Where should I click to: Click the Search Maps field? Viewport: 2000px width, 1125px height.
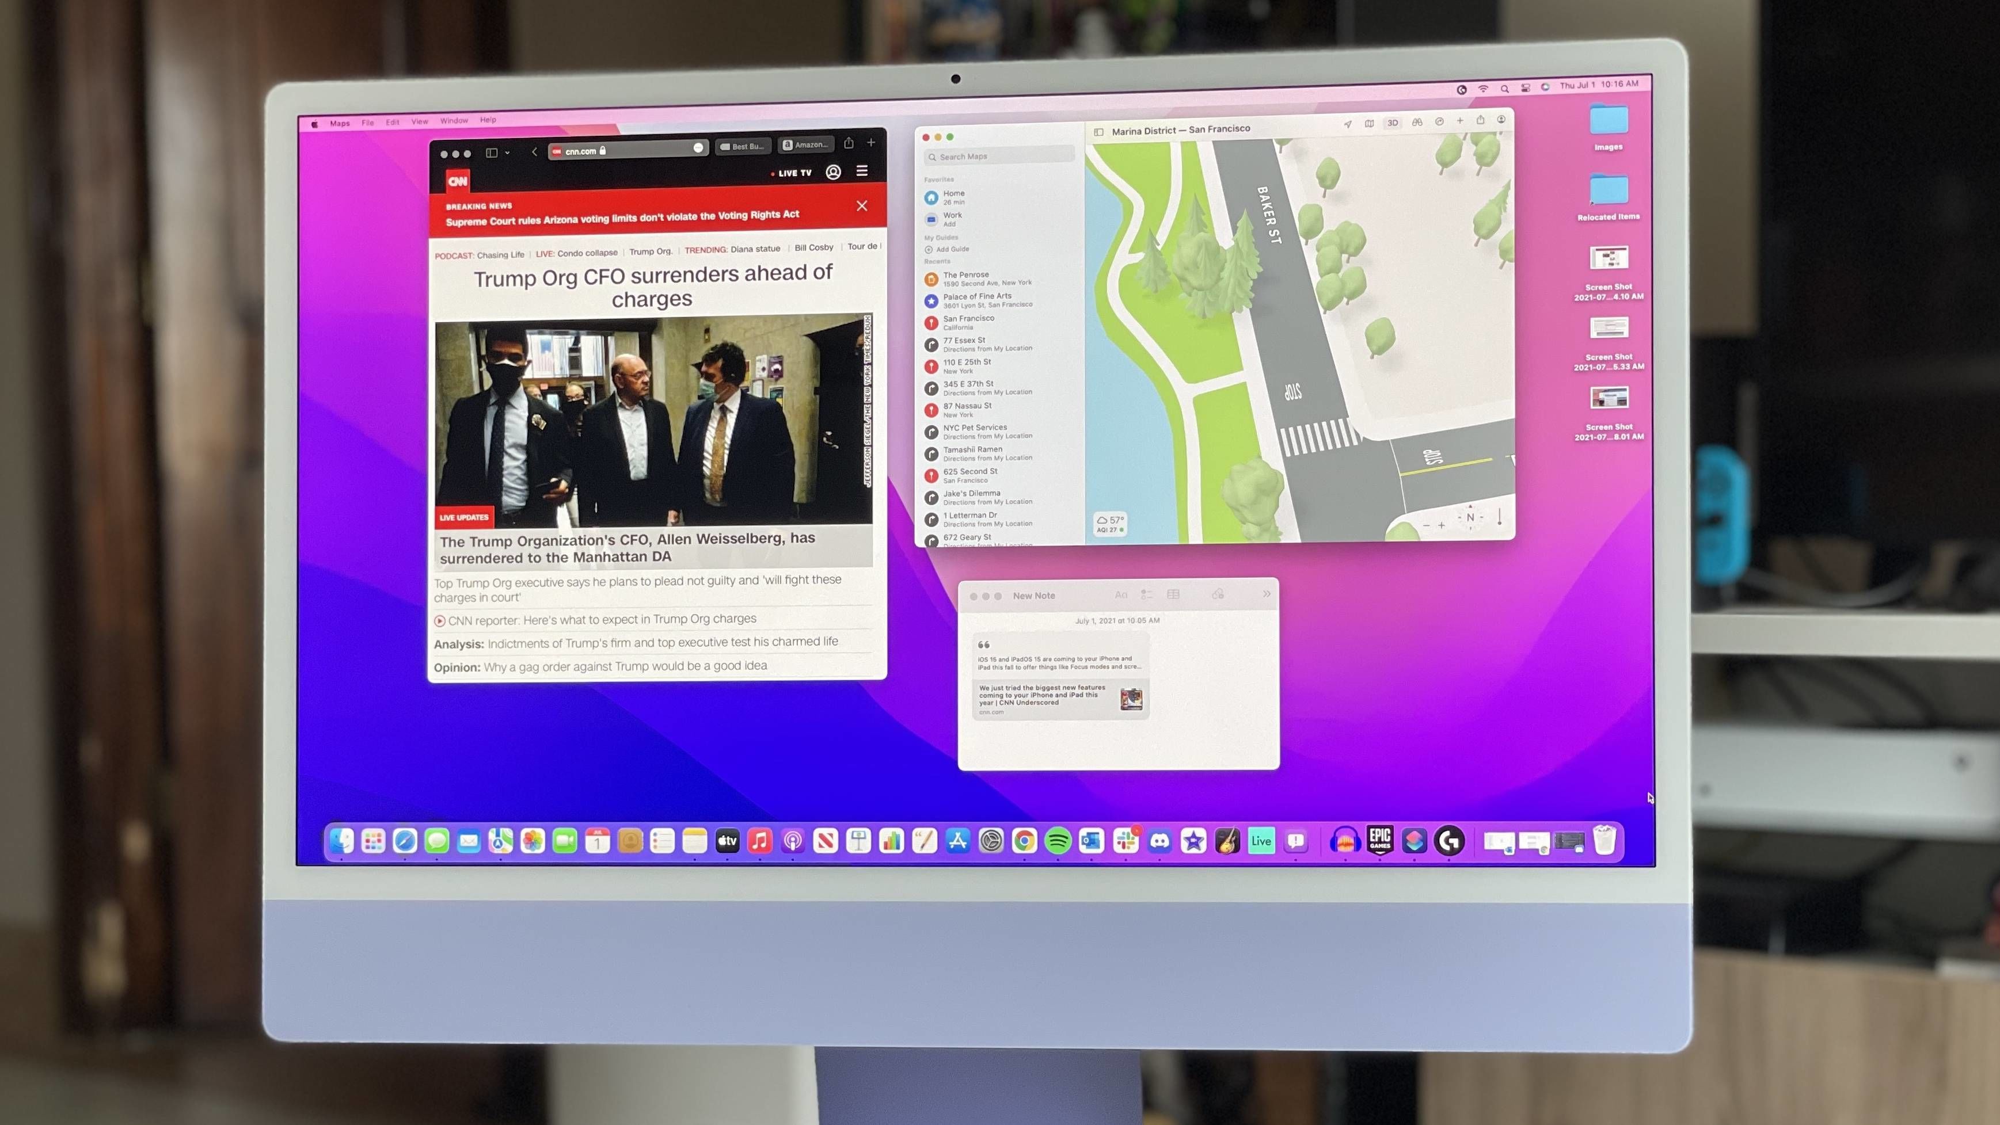pyautogui.click(x=1000, y=156)
